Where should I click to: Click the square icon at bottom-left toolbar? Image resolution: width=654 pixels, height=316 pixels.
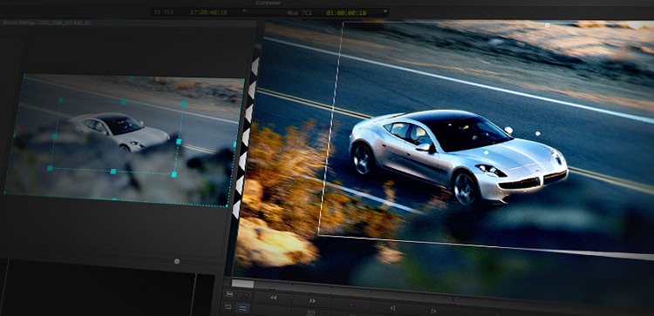228,306
